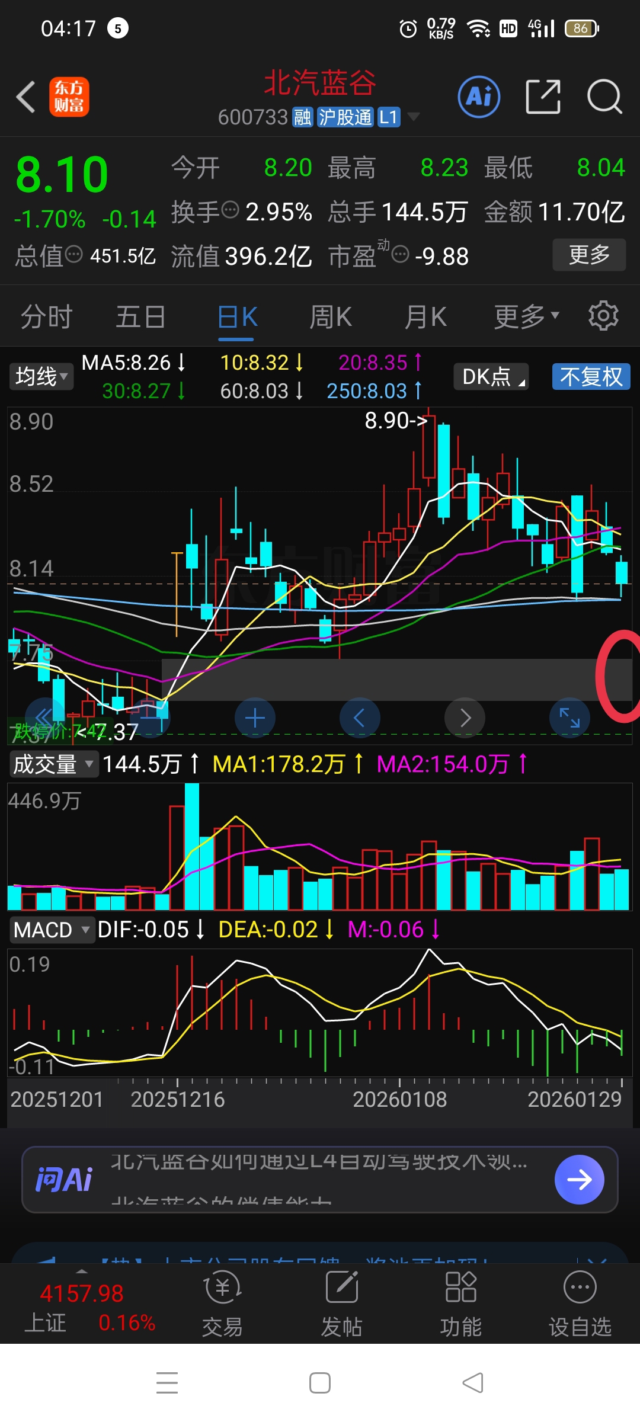Send question with 问Ai arrow button
The width and height of the screenshot is (640, 1422).
coord(579,1180)
